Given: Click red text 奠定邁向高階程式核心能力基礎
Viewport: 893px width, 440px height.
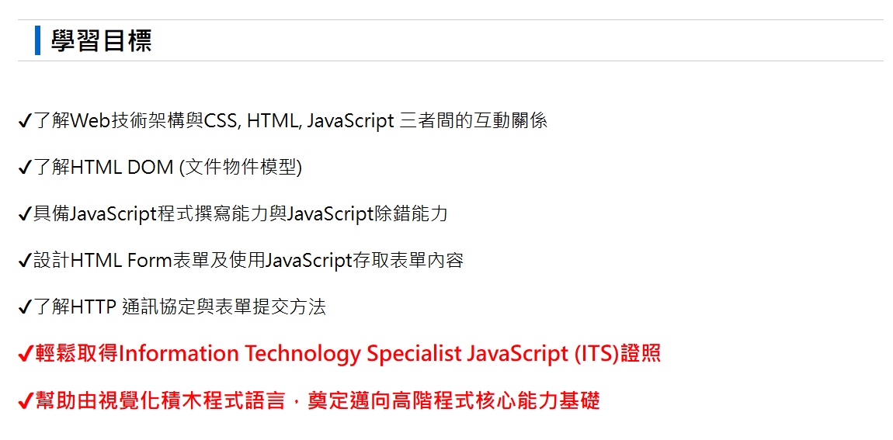Looking at the screenshot, I should [454, 401].
